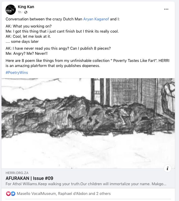Open the #PoetryWins hashtag
The height and width of the screenshot is (201, 179).
coord(17,73)
